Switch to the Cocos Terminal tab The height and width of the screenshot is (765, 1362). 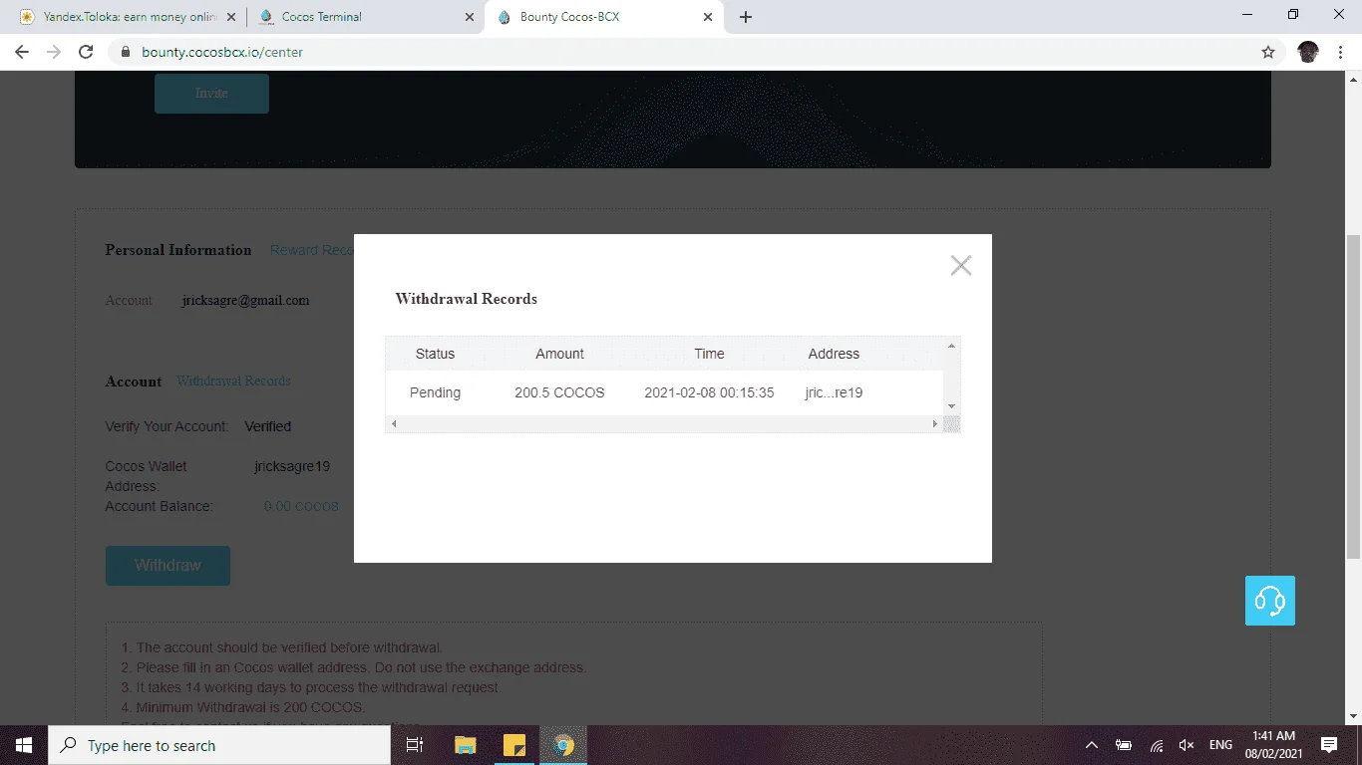coord(366,17)
